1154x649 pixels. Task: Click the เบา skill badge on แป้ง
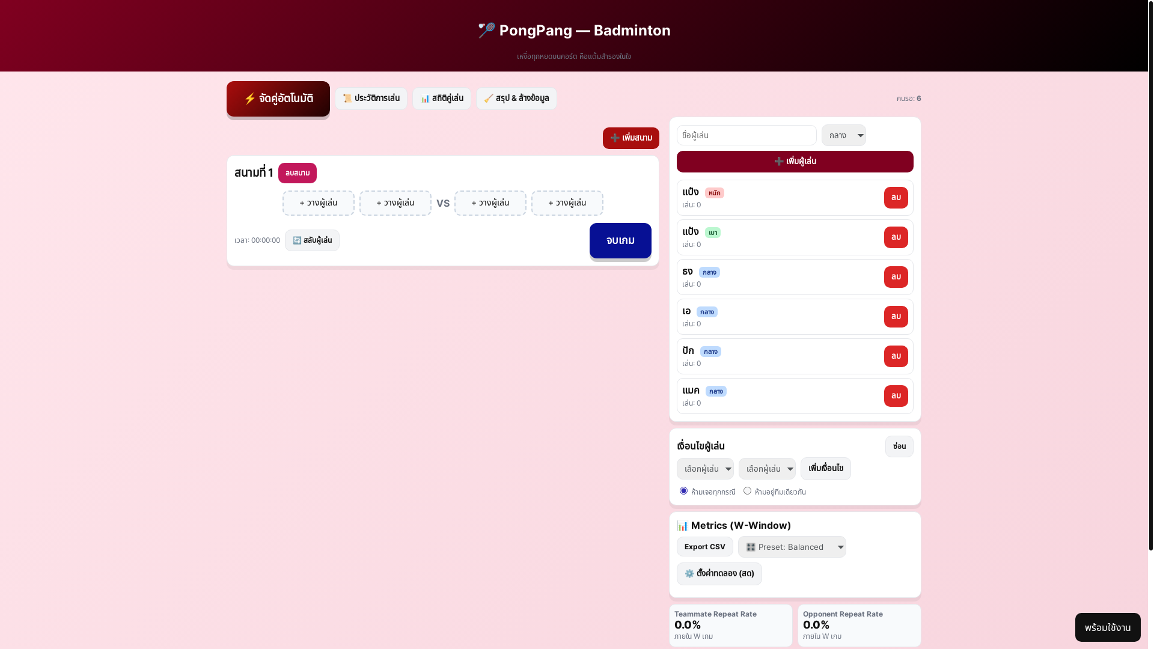click(x=713, y=233)
